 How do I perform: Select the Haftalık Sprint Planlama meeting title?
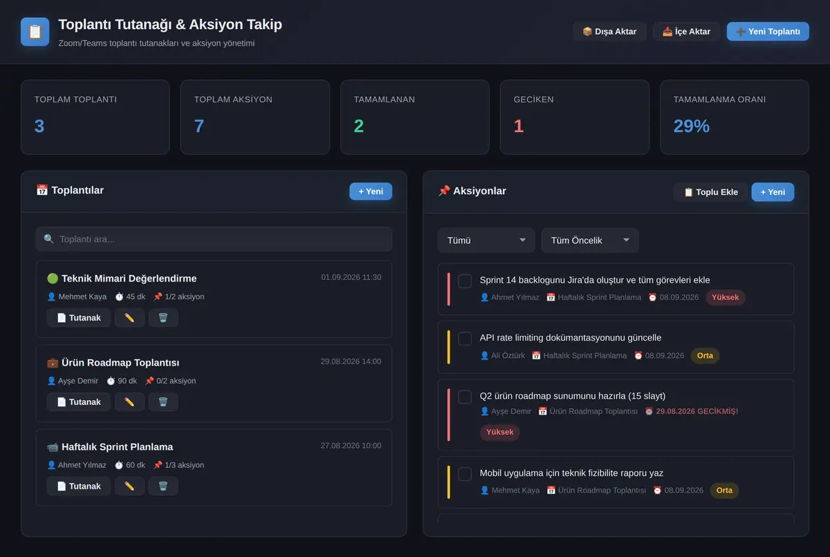pyautogui.click(x=110, y=447)
